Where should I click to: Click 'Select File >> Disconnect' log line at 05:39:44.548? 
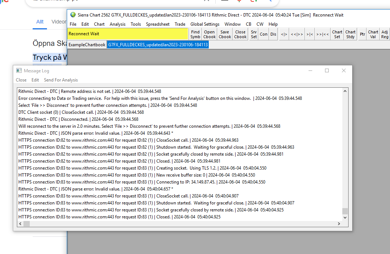[108, 105]
